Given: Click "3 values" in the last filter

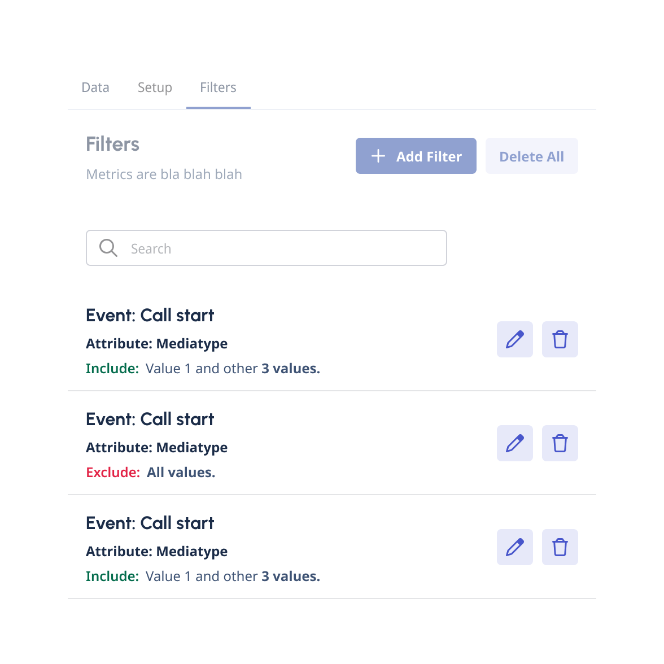Looking at the screenshot, I should 290,576.
